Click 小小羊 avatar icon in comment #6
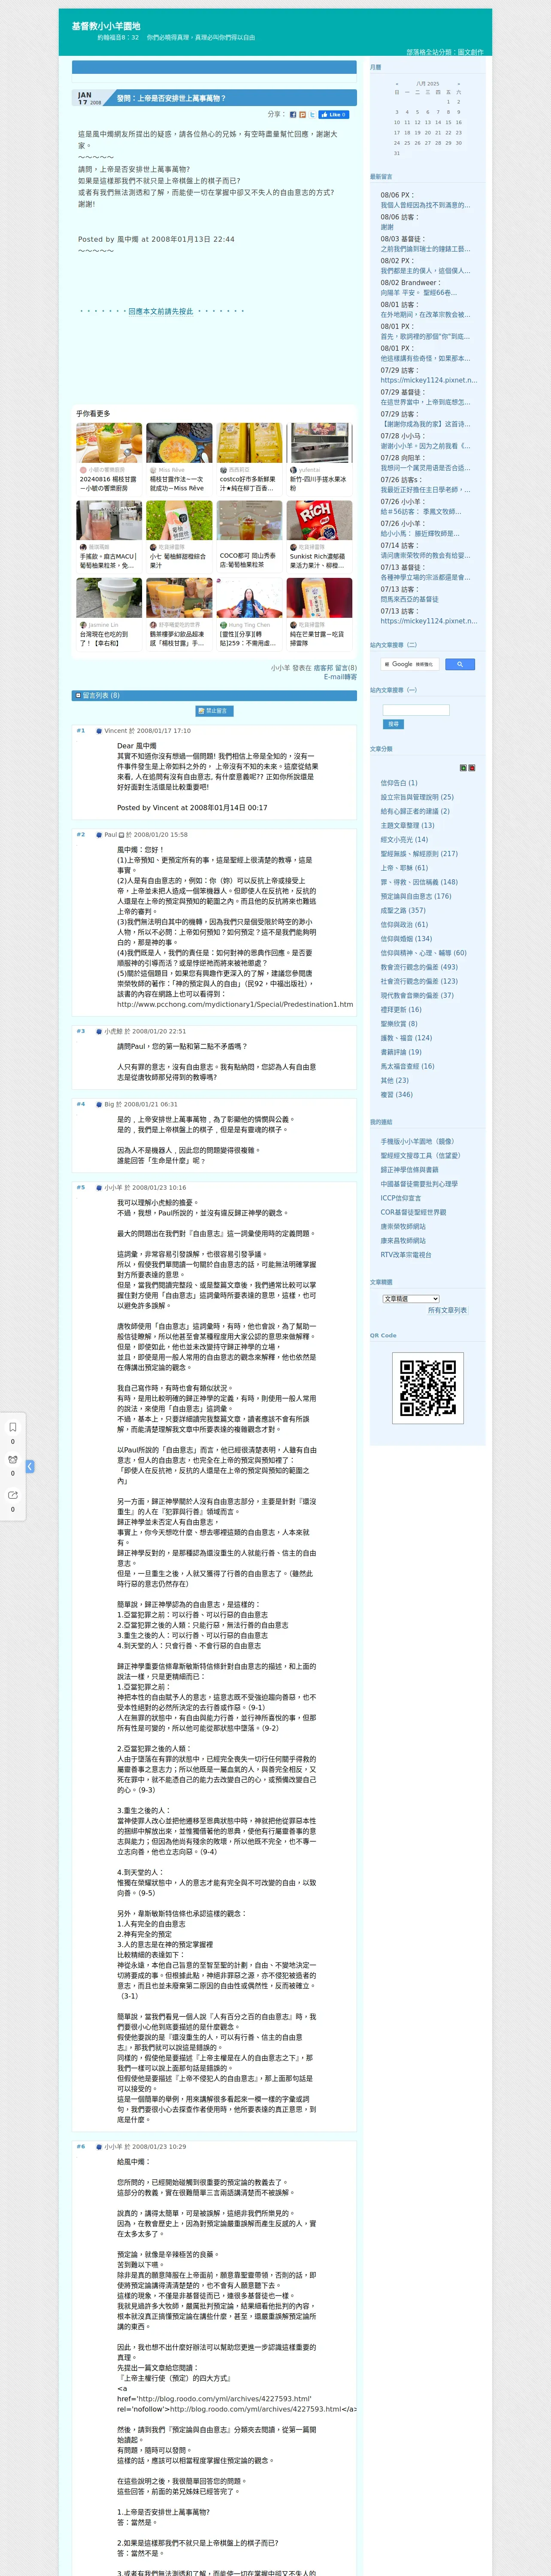The height and width of the screenshot is (2576, 551). pyautogui.click(x=99, y=2147)
